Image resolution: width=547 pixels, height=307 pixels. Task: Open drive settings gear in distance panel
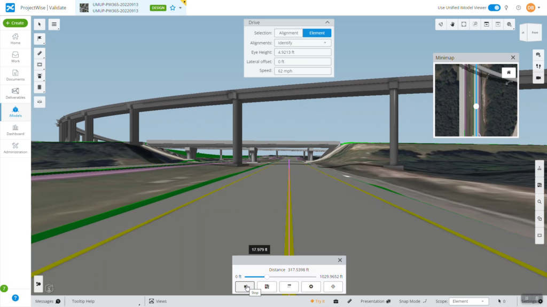[310, 287]
